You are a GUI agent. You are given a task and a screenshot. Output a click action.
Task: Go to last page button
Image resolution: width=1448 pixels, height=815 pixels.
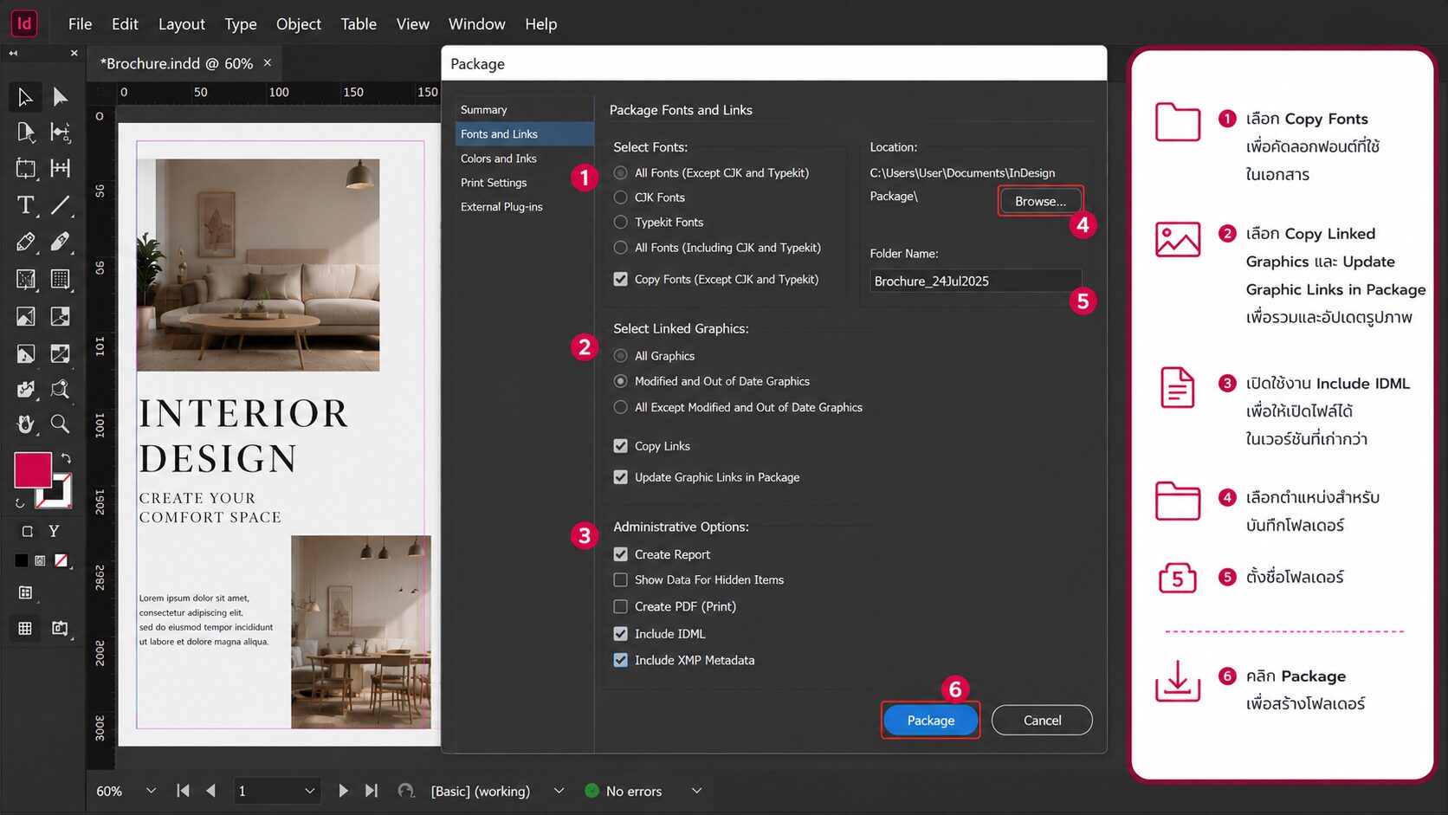pos(372,791)
